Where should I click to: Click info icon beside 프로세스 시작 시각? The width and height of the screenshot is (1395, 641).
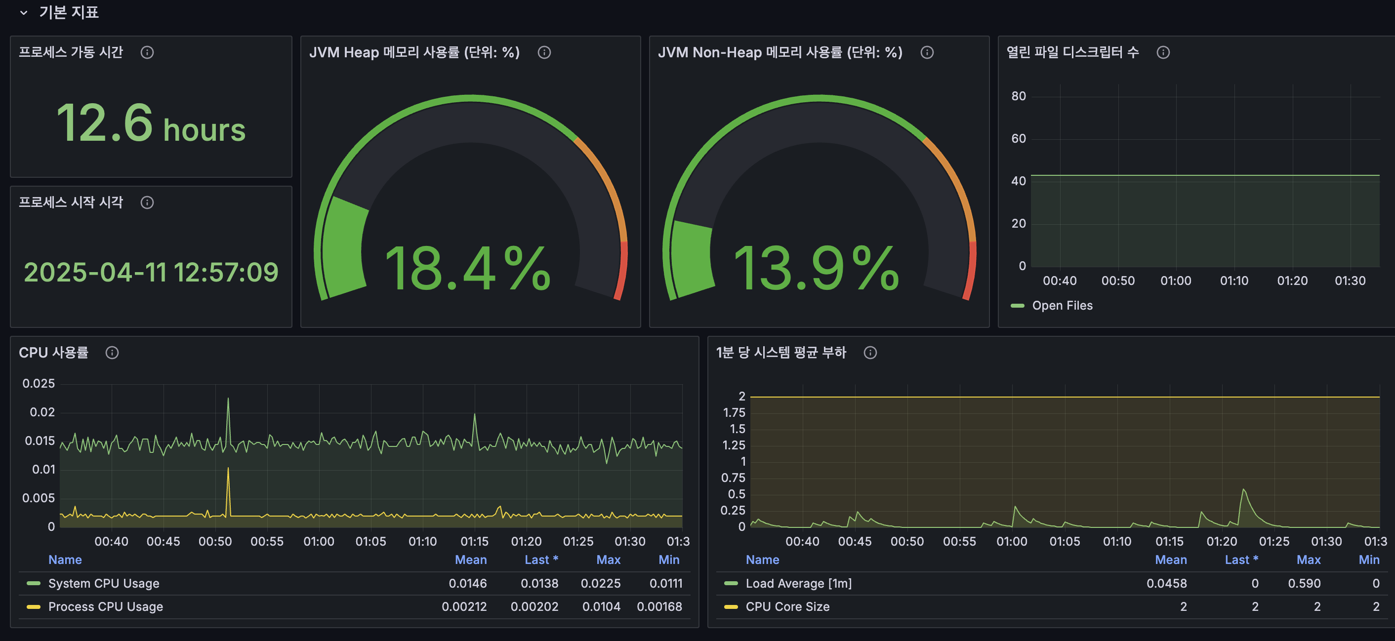point(147,202)
